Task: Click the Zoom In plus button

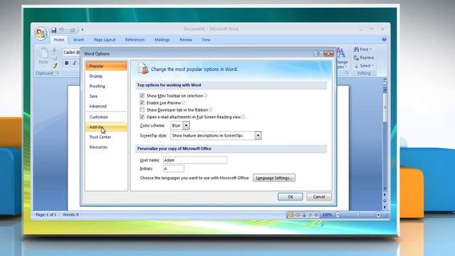Action: (x=378, y=215)
